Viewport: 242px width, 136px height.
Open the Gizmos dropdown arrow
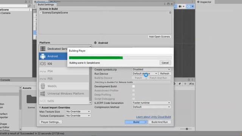(x=192, y=6)
